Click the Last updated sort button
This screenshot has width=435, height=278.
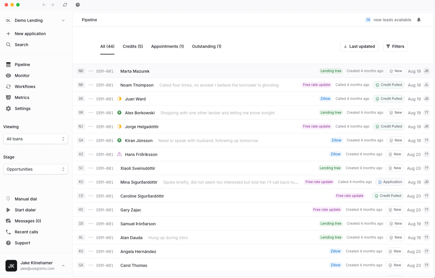(x=359, y=47)
